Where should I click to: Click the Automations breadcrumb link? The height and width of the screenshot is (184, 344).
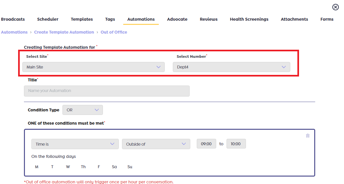click(x=14, y=32)
